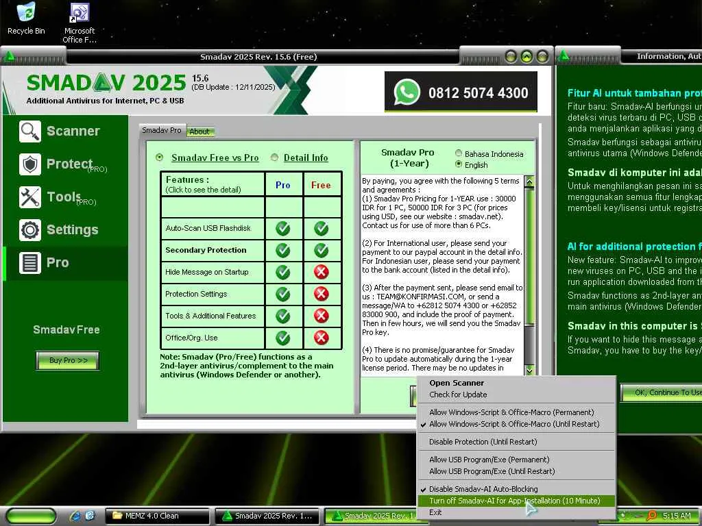
Task: Click OK, Continue To Use button in Information window
Action: [662, 392]
